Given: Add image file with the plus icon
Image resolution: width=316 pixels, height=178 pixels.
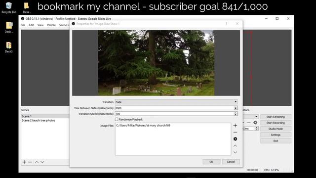Looking at the screenshot, I should 235,126.
